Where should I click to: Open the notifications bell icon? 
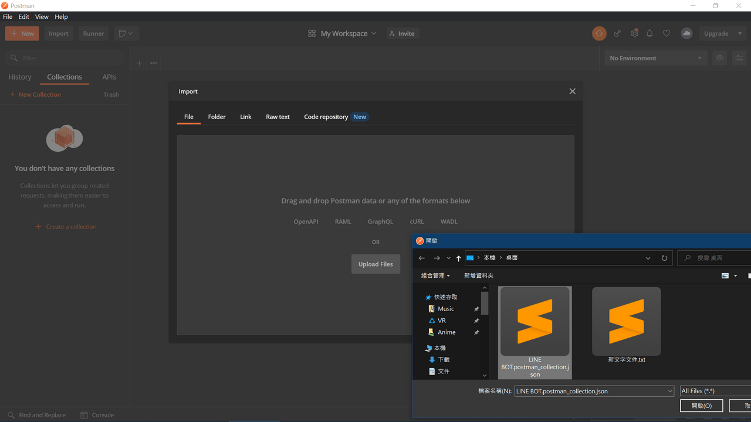coord(649,33)
